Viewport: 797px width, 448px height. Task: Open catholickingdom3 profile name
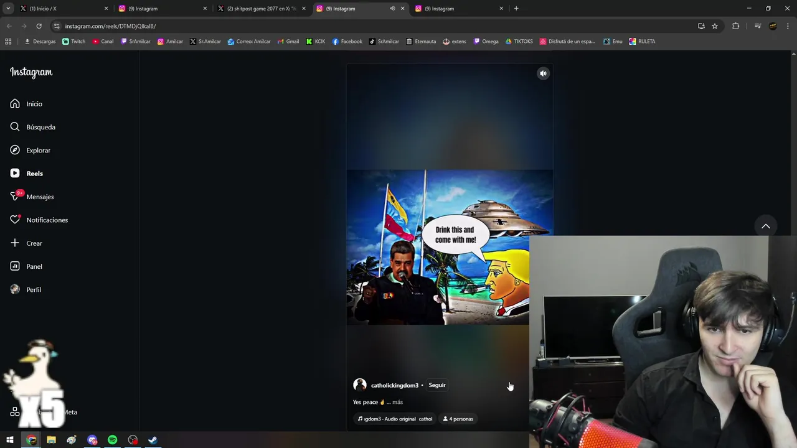[x=395, y=385]
